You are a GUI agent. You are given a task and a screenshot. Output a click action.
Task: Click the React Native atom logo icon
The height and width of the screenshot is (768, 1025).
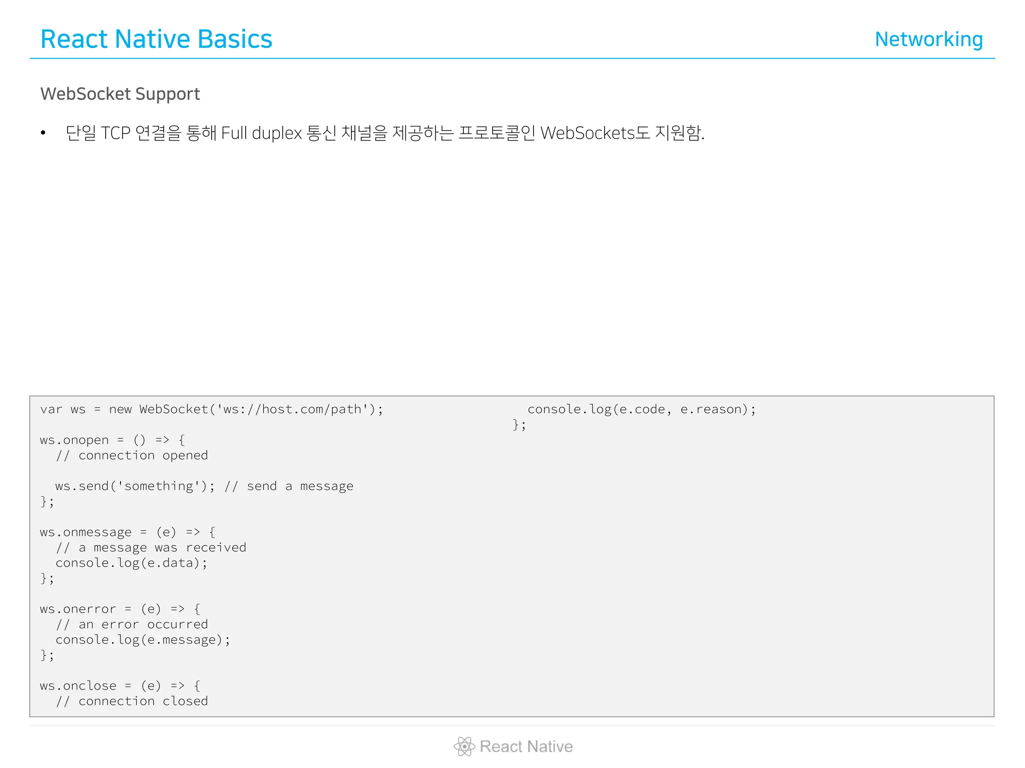pyautogui.click(x=464, y=746)
